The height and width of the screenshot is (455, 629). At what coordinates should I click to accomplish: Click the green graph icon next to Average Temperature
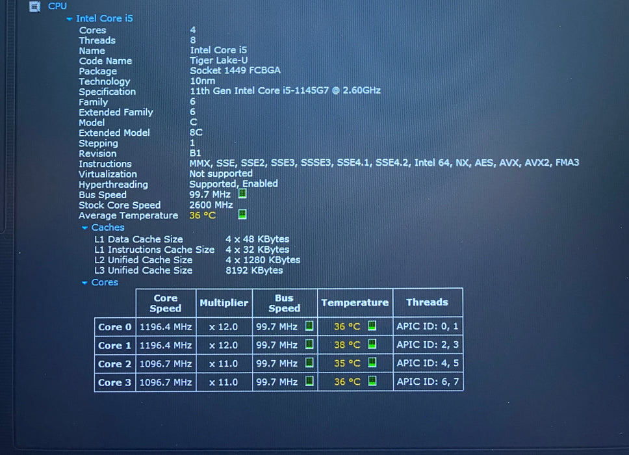point(242,214)
